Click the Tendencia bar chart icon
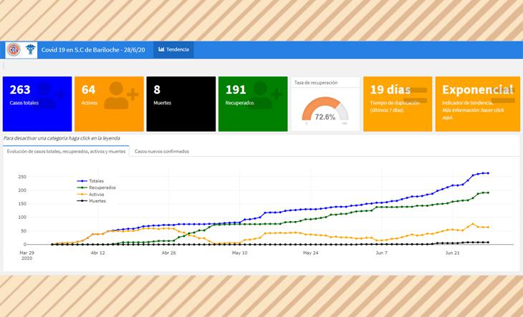523x317 pixels. click(161, 49)
